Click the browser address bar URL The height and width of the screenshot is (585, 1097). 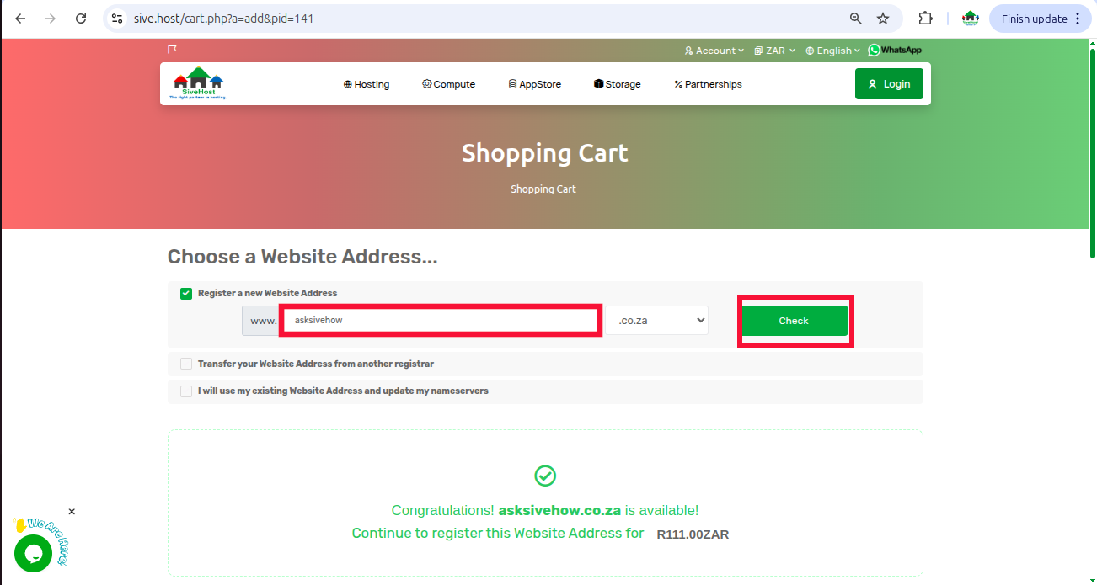click(223, 19)
